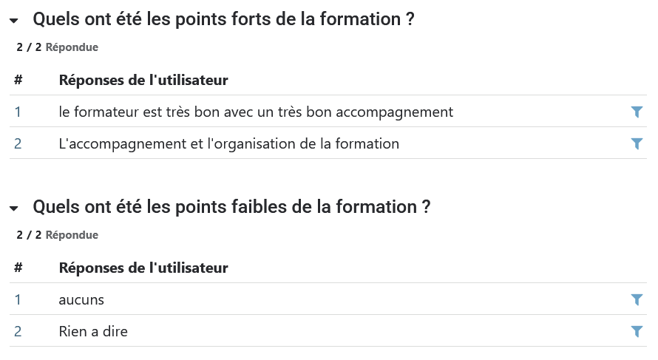Select the 'le formateur est très bon' response text
The image size is (658, 360).
pos(256,112)
